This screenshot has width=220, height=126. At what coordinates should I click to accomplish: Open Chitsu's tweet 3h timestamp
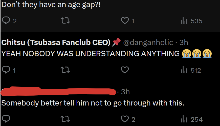[x=184, y=43]
